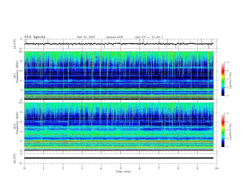
Task: Click time axis tick label "9"
Action: coord(197,168)
